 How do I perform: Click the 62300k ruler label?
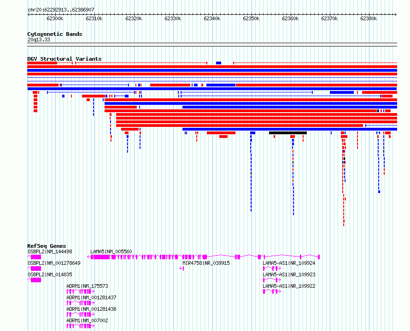pos(55,18)
